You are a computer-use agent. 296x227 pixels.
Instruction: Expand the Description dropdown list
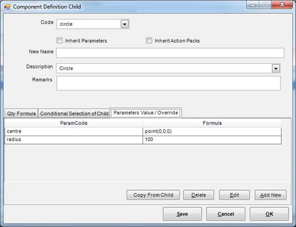click(276, 68)
